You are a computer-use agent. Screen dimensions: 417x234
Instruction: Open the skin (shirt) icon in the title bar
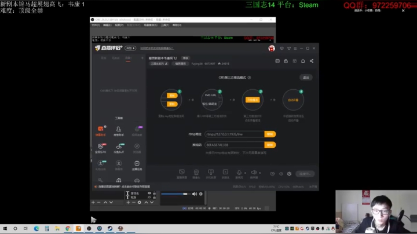(x=289, y=49)
